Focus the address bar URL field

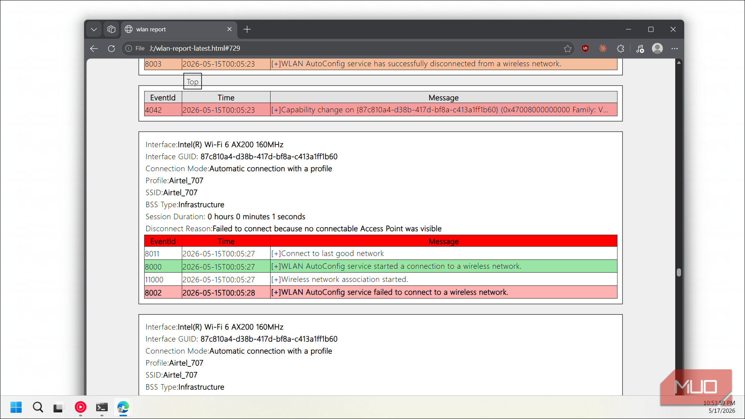349,48
